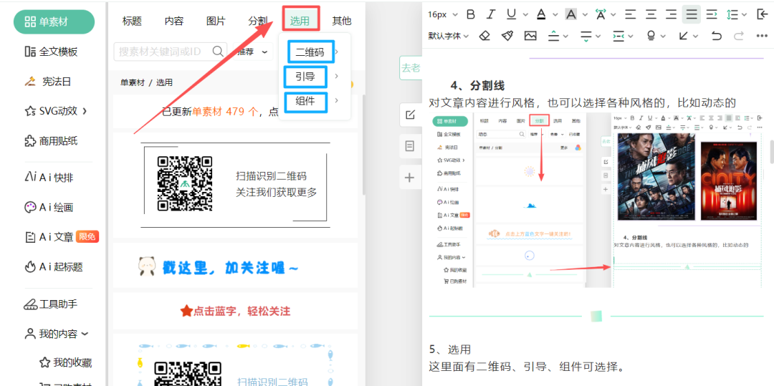This screenshot has width=774, height=386.
Task: Toggle bold formatting in editor toolbar
Action: pyautogui.click(x=471, y=14)
